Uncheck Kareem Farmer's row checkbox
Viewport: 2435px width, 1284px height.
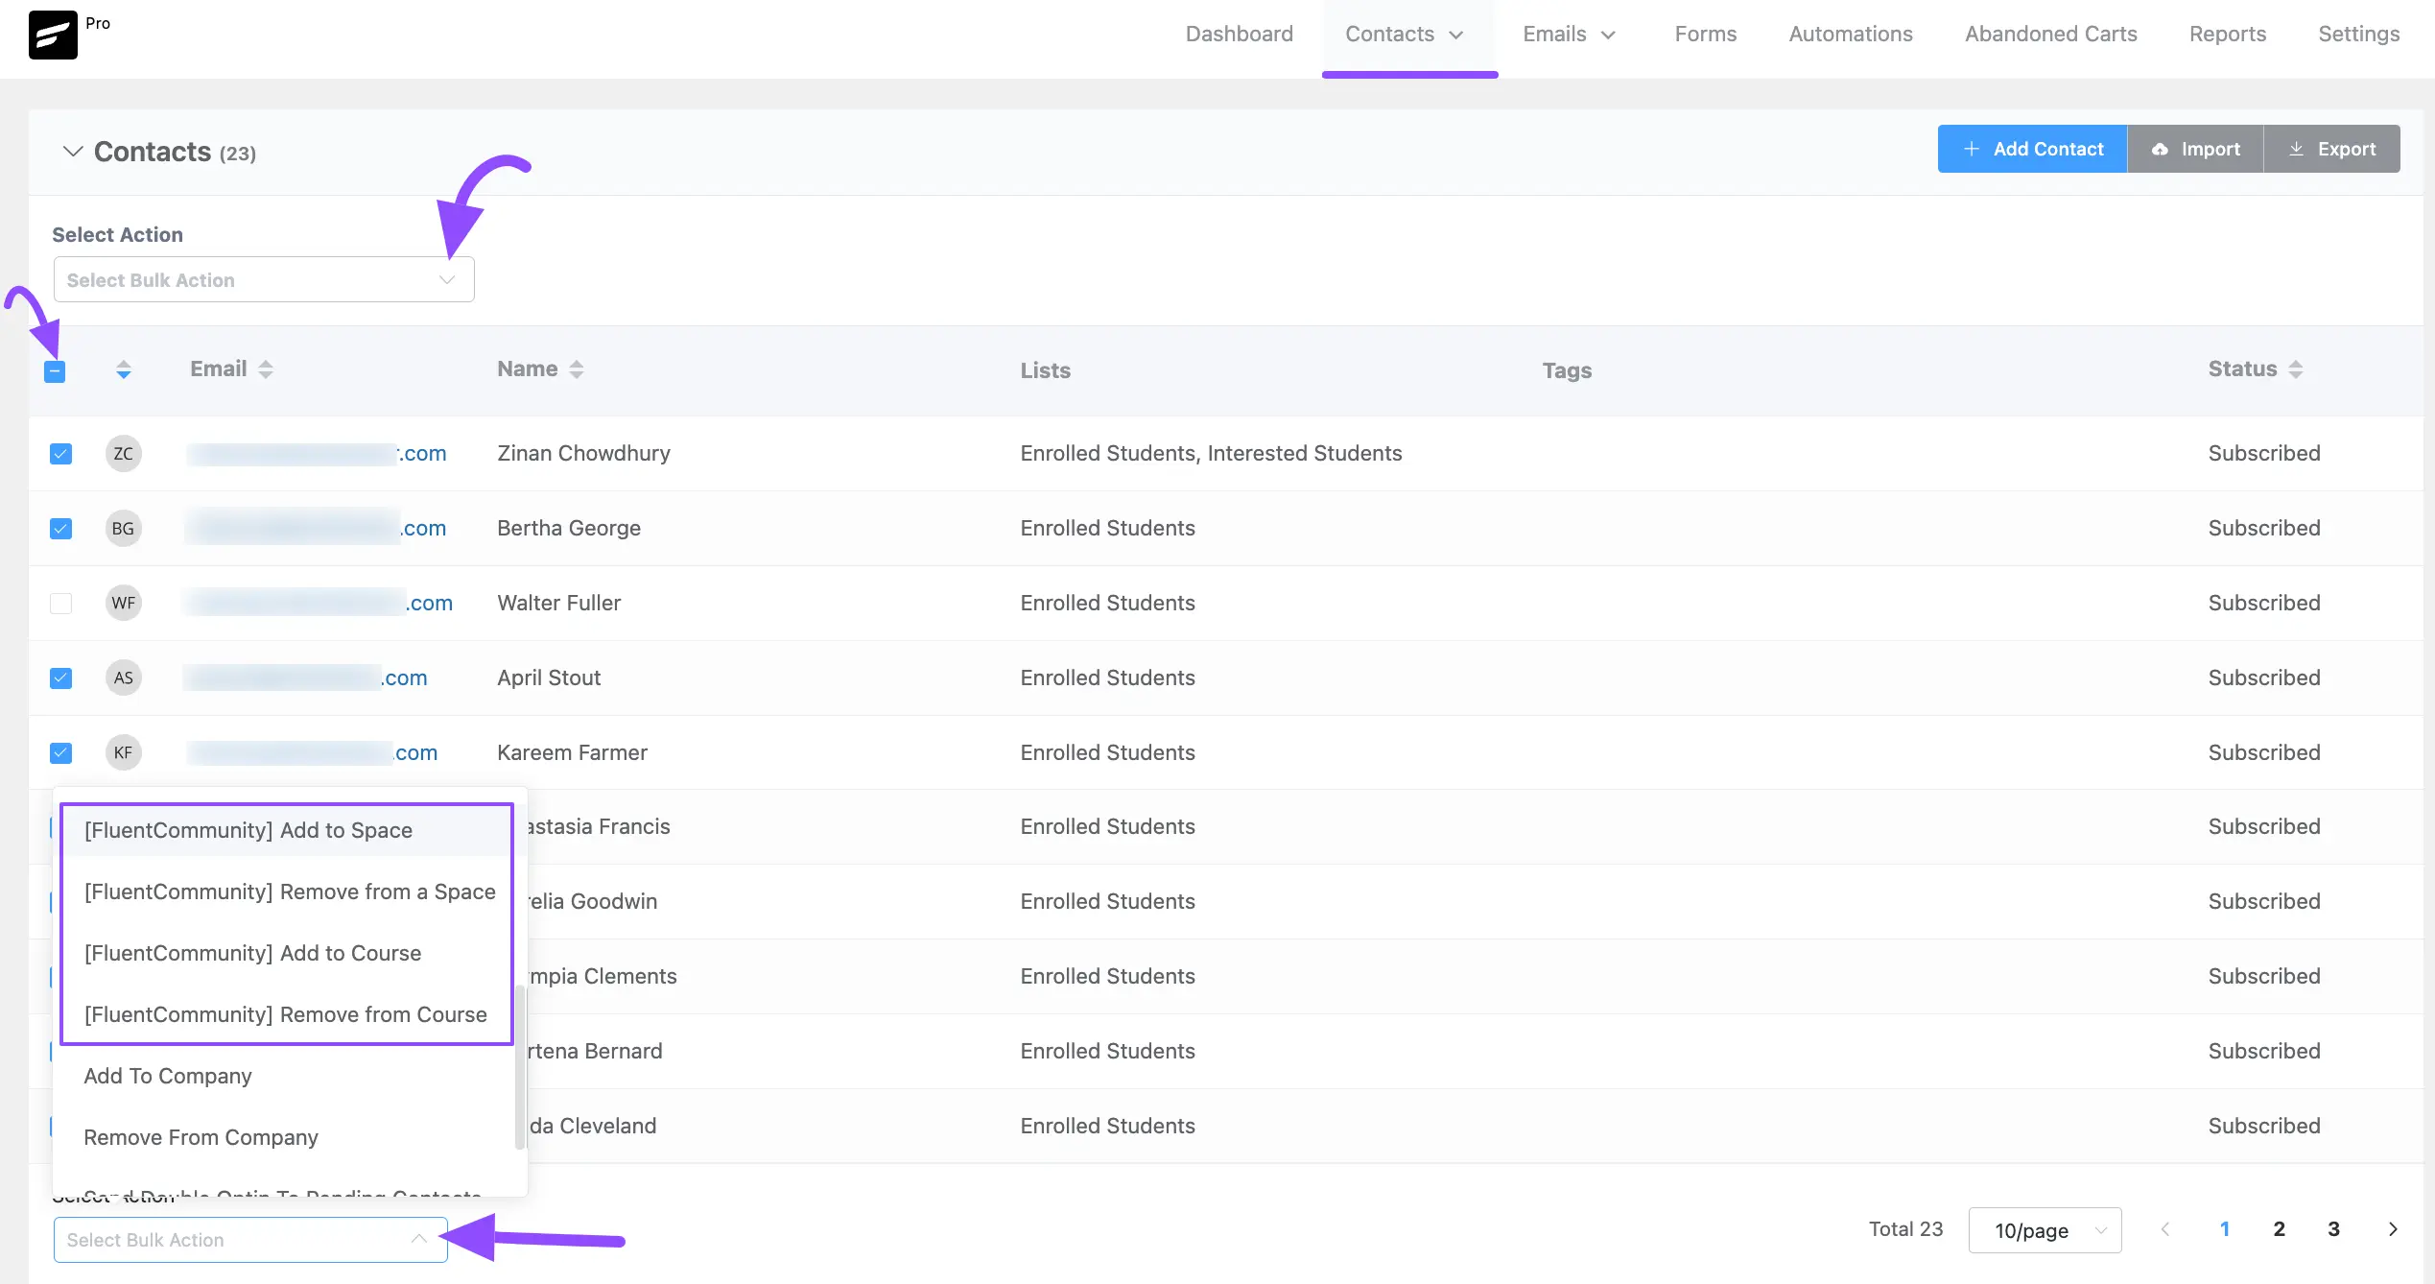pos(60,752)
